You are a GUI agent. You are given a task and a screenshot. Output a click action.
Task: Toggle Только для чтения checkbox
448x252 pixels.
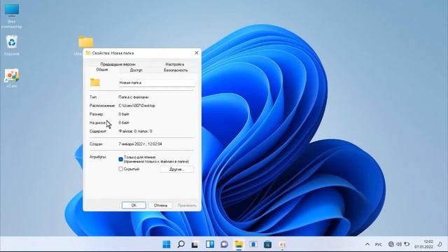coord(120,159)
